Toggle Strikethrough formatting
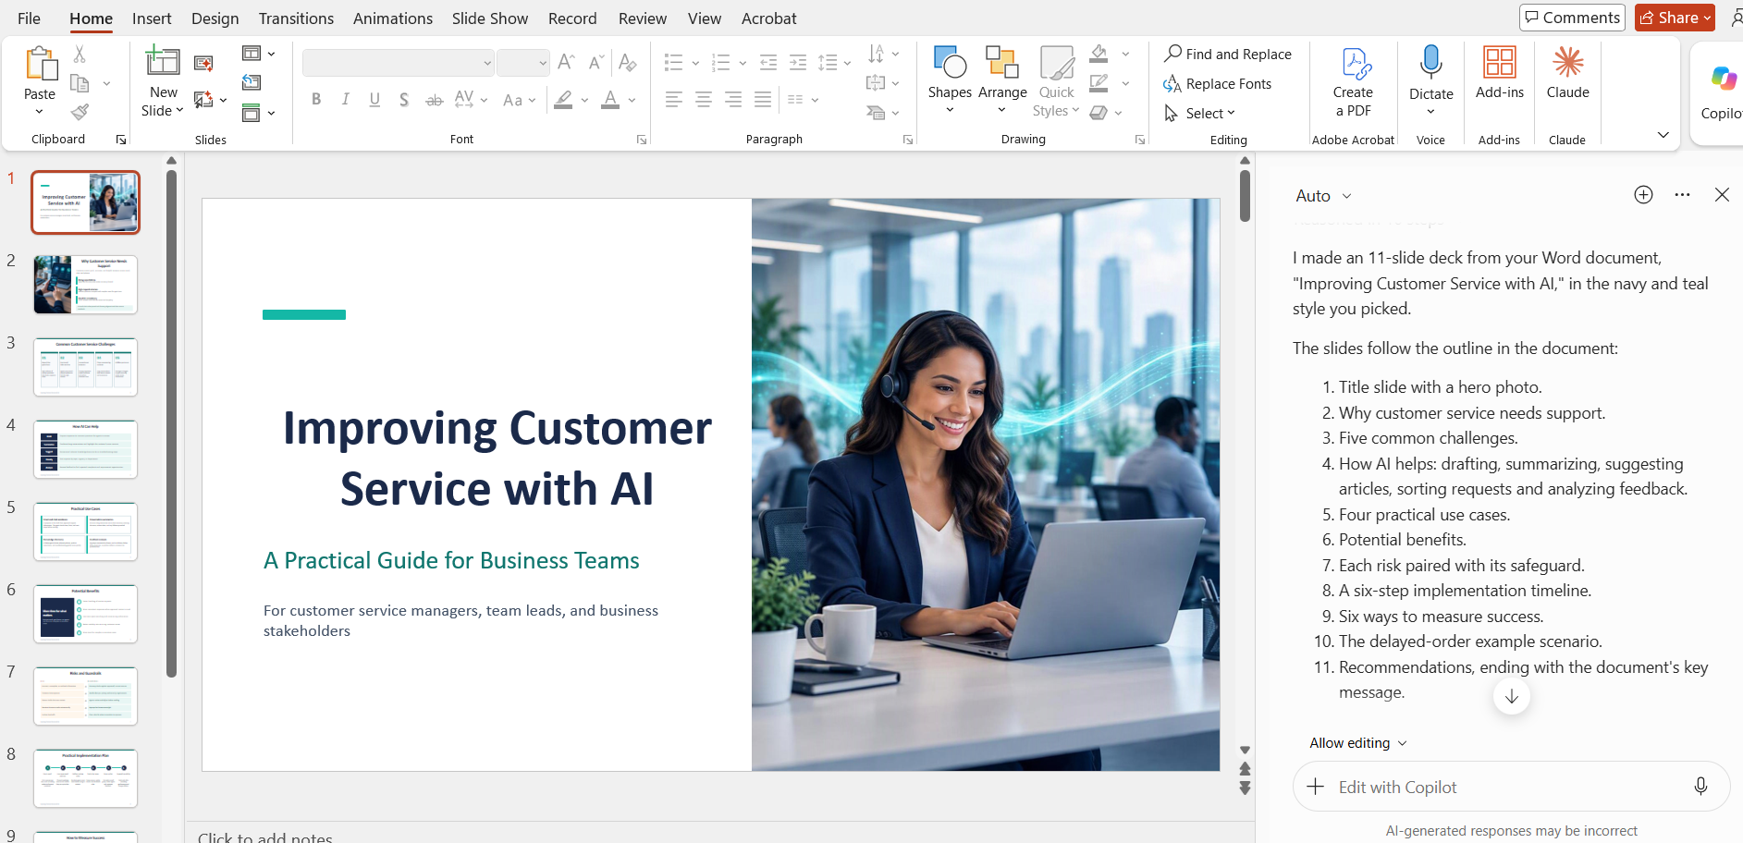The width and height of the screenshot is (1743, 843). pyautogui.click(x=434, y=99)
